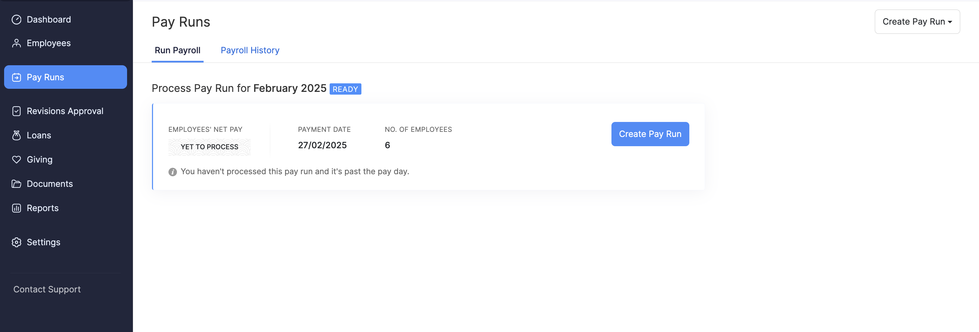Open the Employees icon

(x=17, y=43)
